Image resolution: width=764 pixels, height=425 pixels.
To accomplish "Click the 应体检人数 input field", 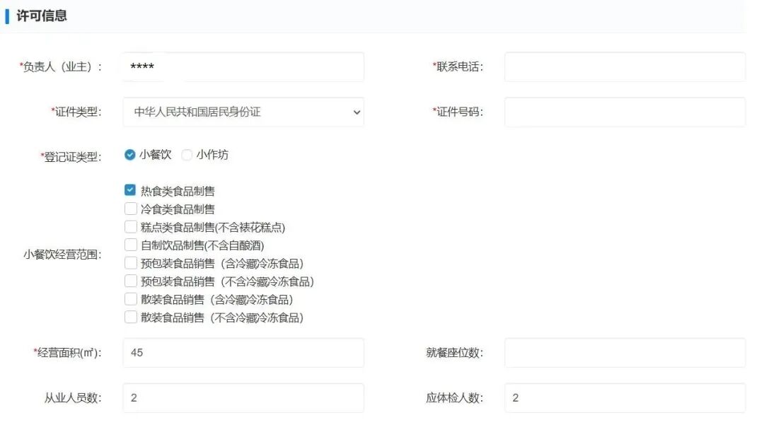I will click(624, 398).
